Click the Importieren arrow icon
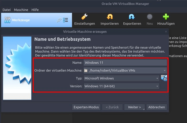Screen dimensions: 187x123 [110, 17]
